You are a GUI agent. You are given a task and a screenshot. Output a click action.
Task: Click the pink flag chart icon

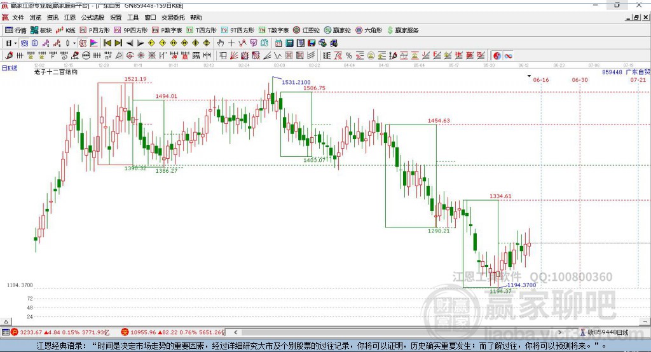[94, 43]
